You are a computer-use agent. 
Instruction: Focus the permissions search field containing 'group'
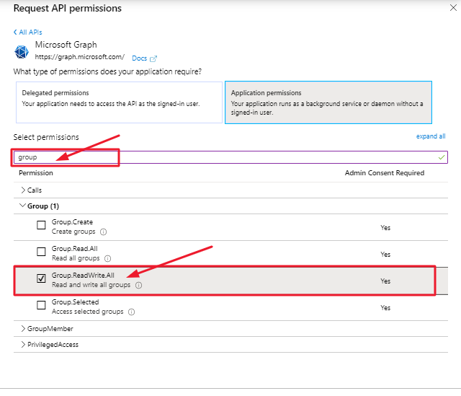point(230,157)
